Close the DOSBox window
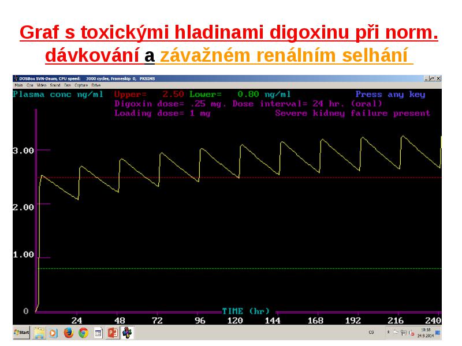This screenshot has width=462, height=346. click(x=438, y=78)
